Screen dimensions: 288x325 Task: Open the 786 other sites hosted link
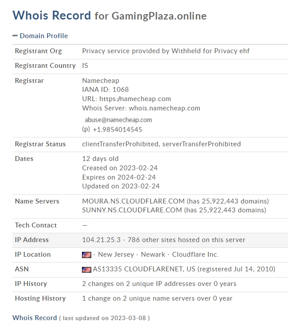tap(186, 240)
